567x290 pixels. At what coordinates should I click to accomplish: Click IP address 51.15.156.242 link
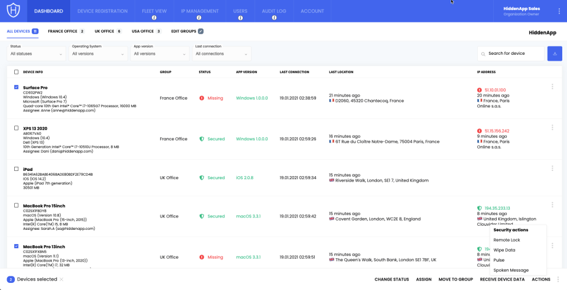pyautogui.click(x=497, y=131)
